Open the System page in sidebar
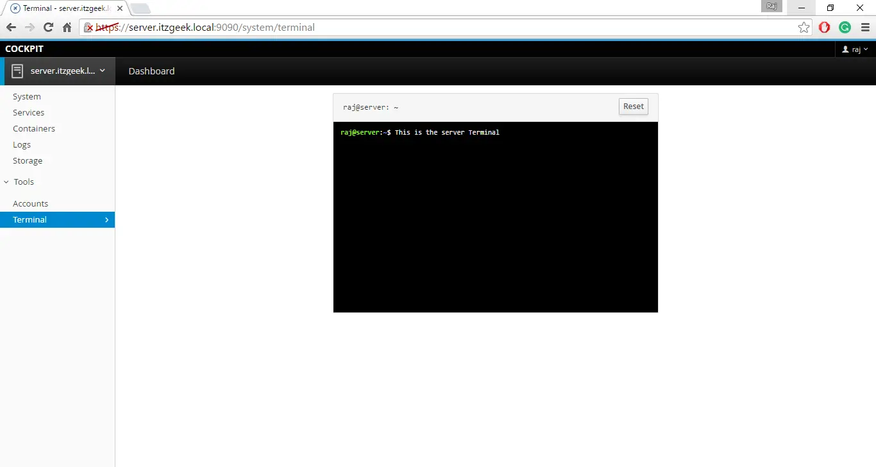 [27, 96]
